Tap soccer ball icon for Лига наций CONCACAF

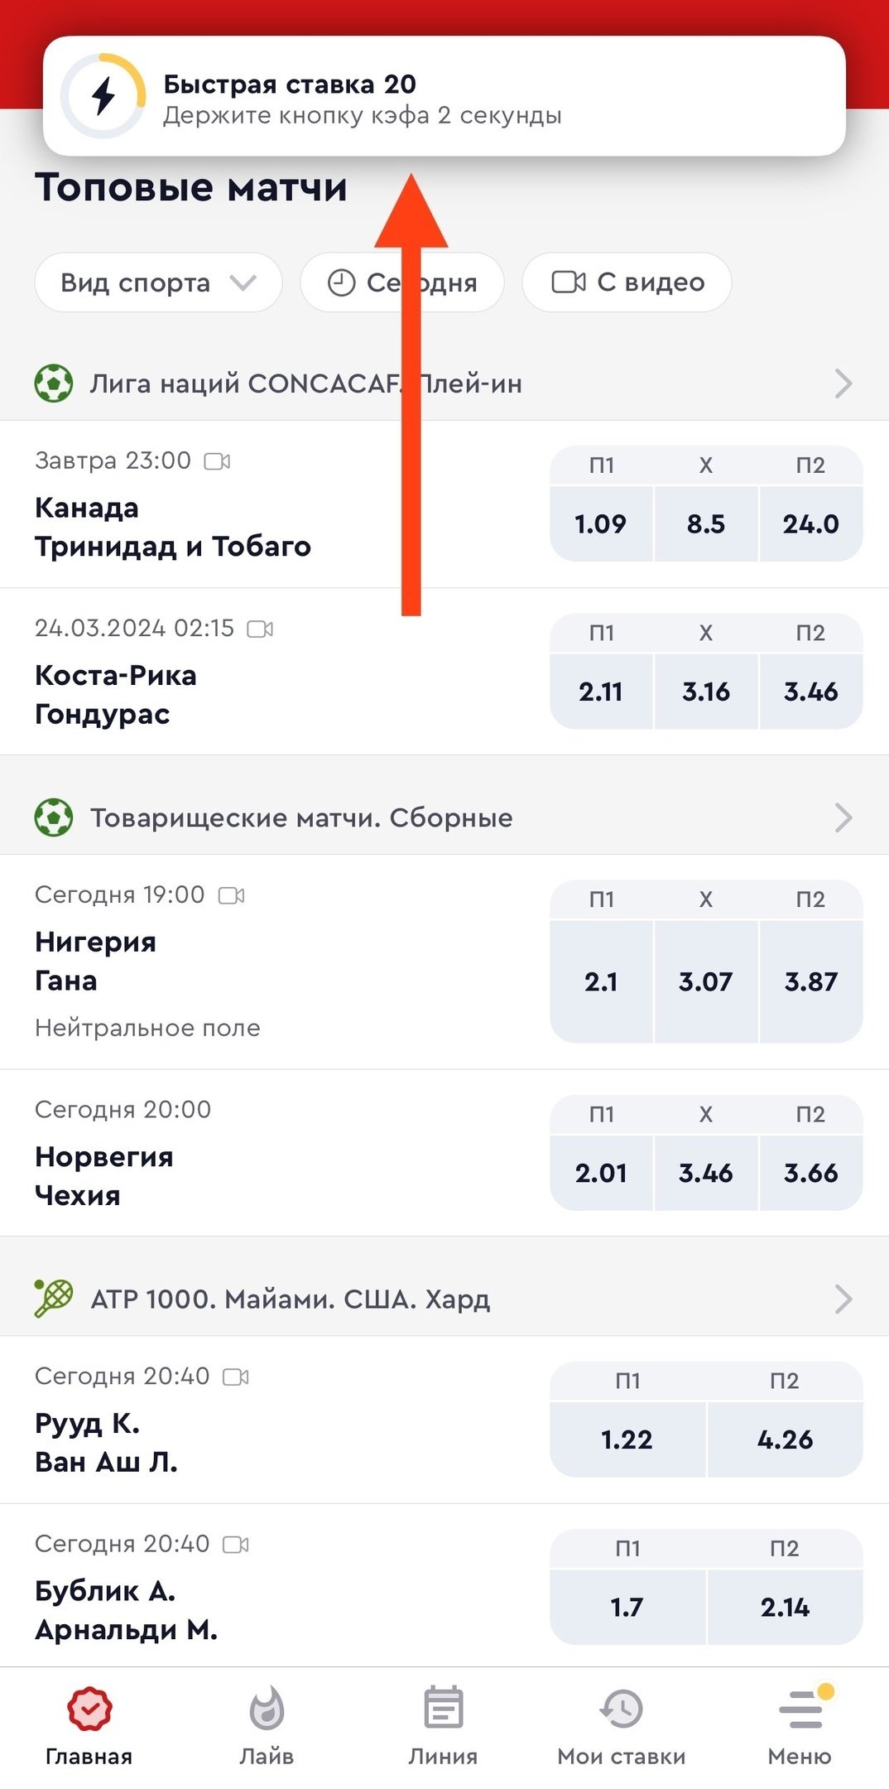pyautogui.click(x=54, y=383)
